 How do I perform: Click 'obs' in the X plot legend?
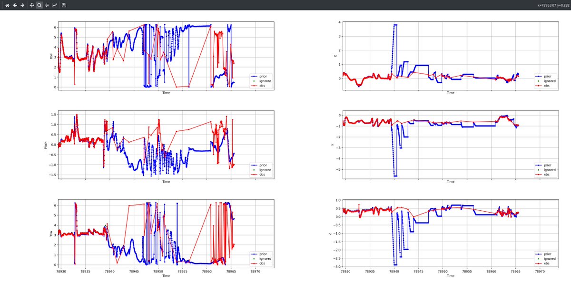[x=546, y=86]
